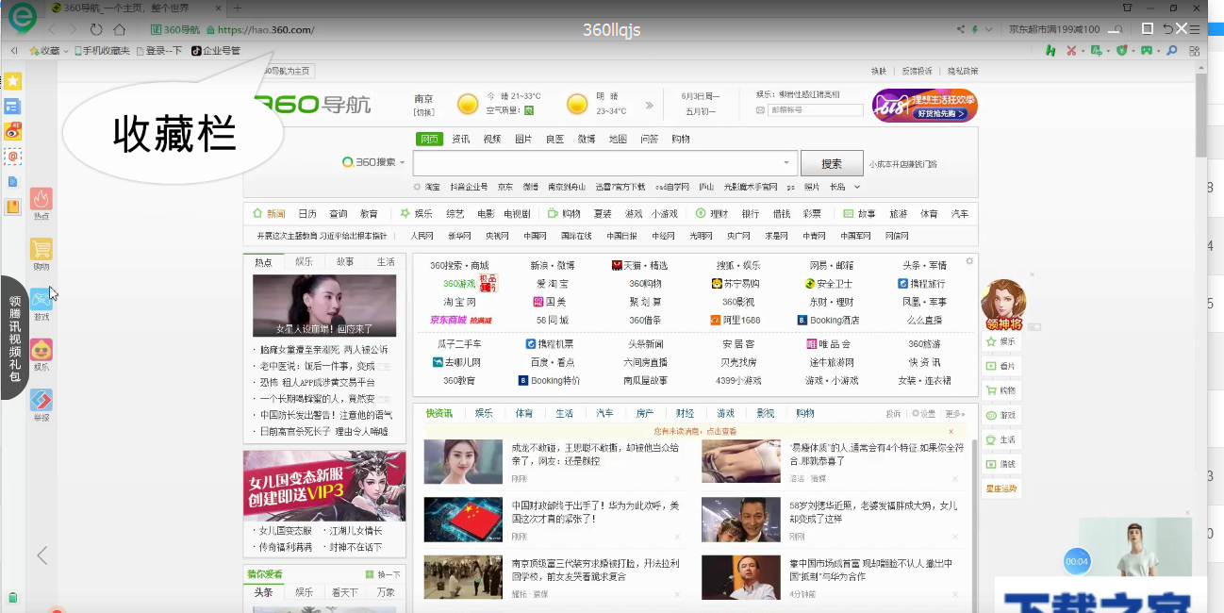
Task: Click the 搜索 search button
Action: (x=831, y=162)
